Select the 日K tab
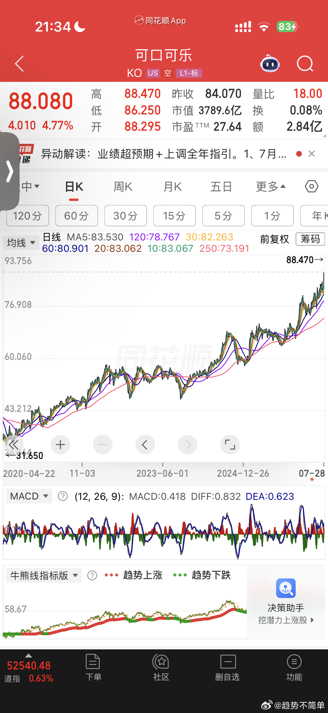Screen dimensions: 328x713 point(74,187)
